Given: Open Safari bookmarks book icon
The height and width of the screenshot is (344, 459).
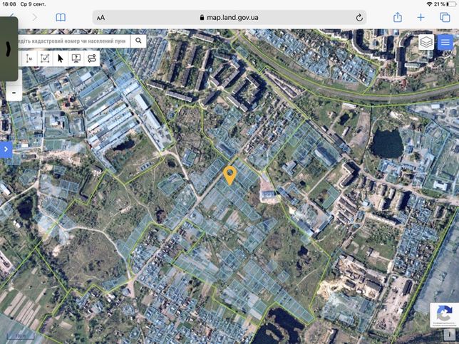Looking at the screenshot, I should tap(61, 18).
